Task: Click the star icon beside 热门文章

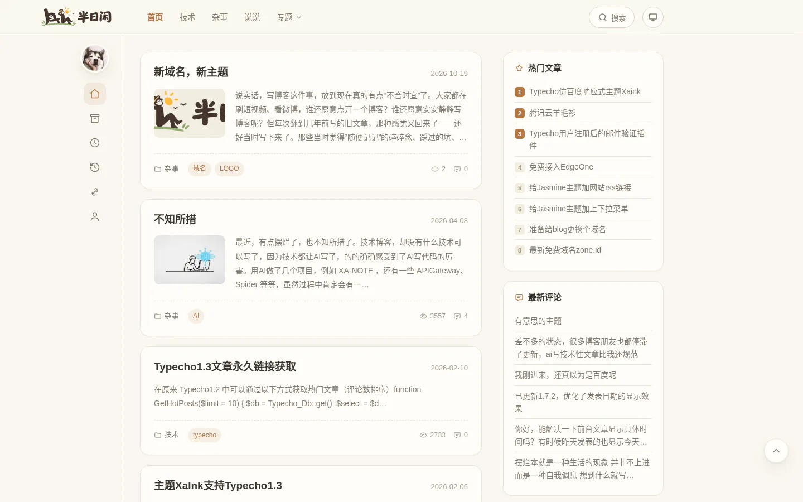Action: (519, 68)
